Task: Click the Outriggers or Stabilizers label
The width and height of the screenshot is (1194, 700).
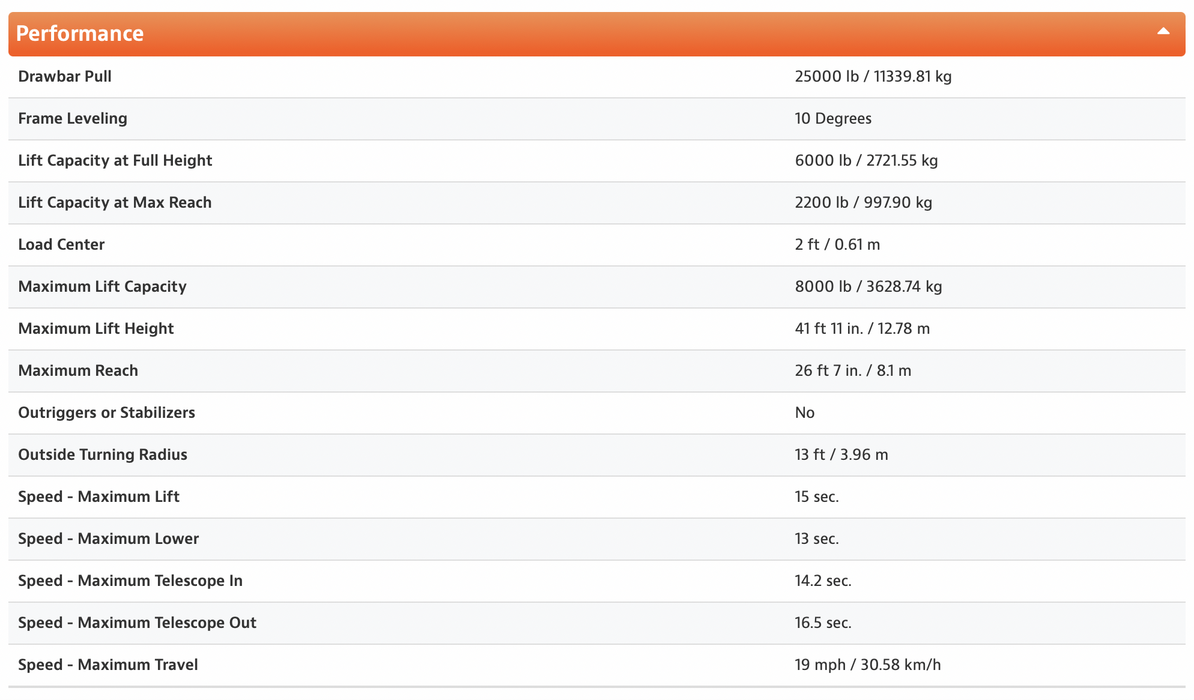Action: point(106,413)
